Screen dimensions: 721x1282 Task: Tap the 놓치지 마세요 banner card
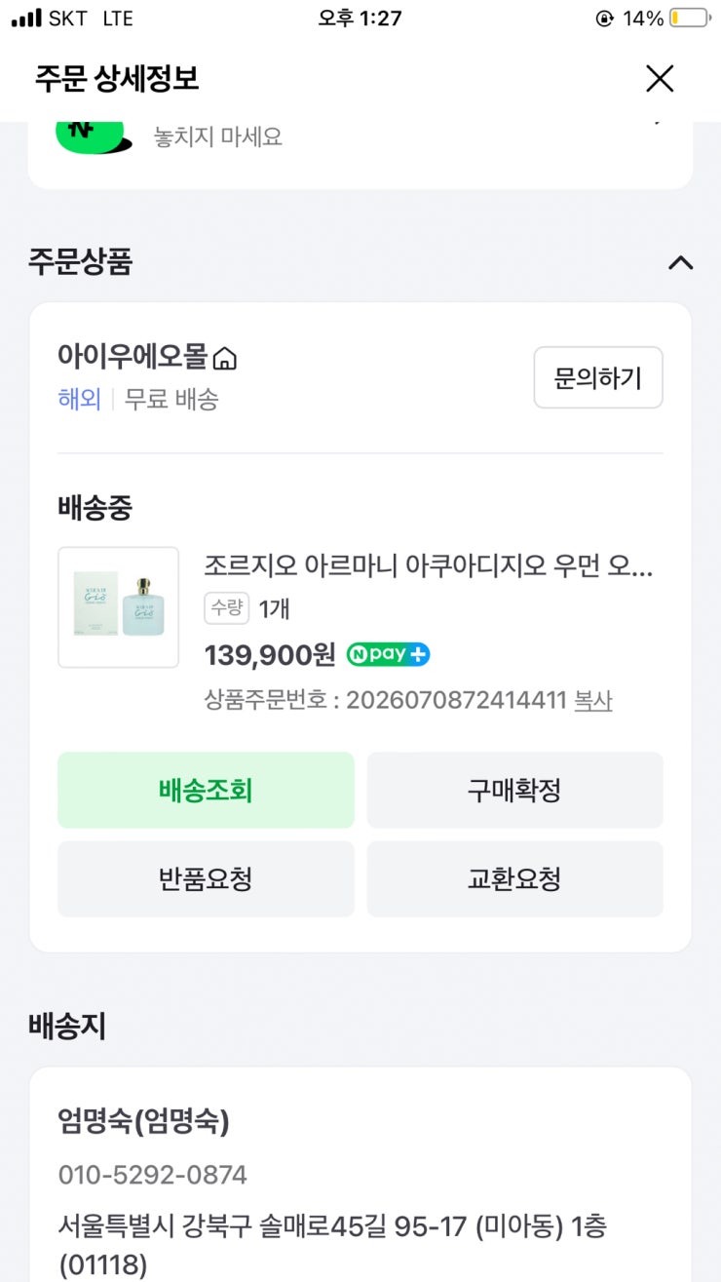pos(360,151)
